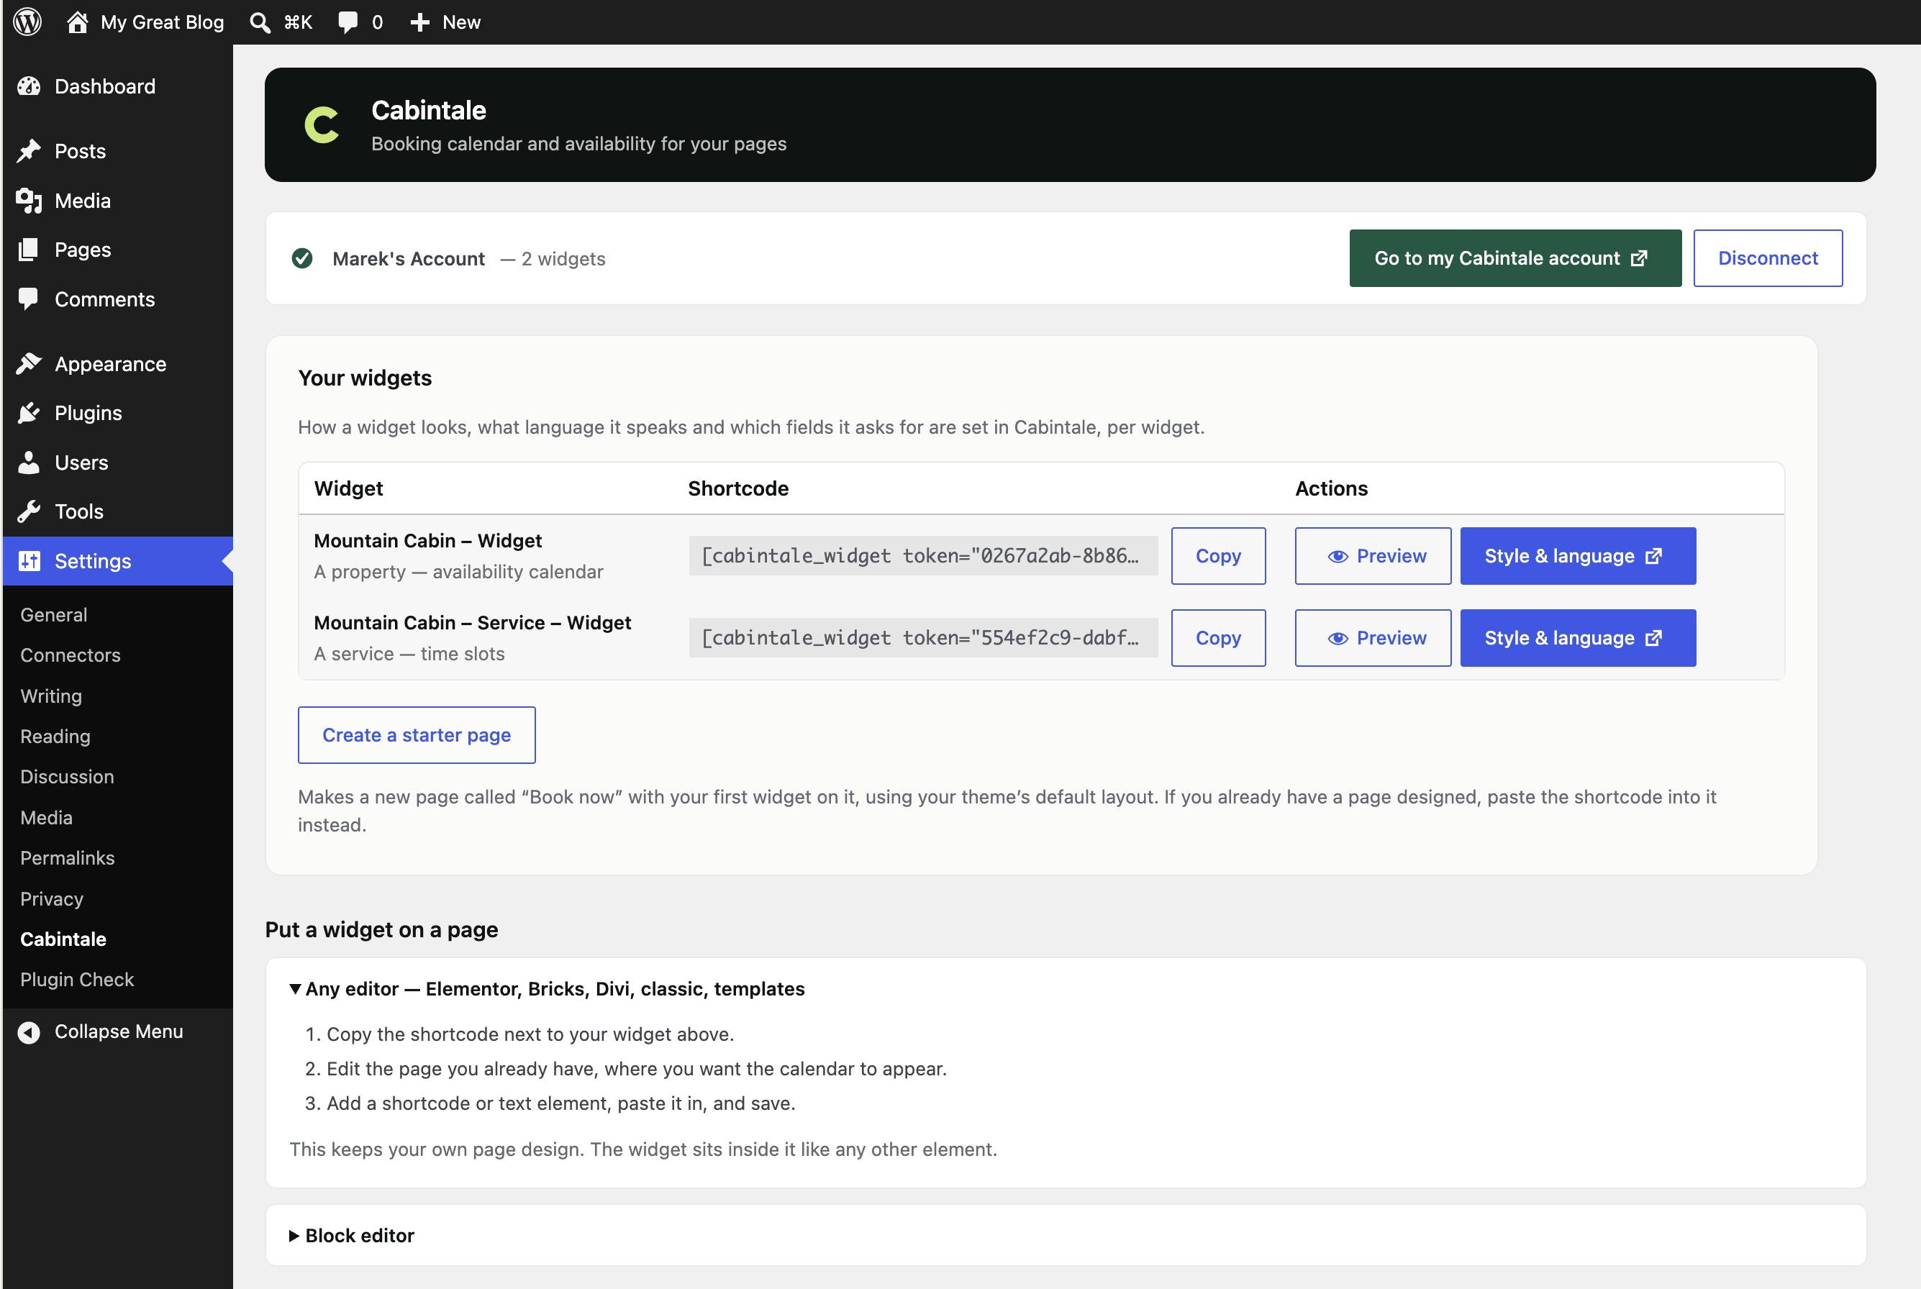Screen dimensions: 1921x1289
Task: Click the Mountain Cabin – Widget name
Action: coord(427,541)
